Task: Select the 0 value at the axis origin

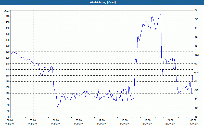Action: point(9,117)
